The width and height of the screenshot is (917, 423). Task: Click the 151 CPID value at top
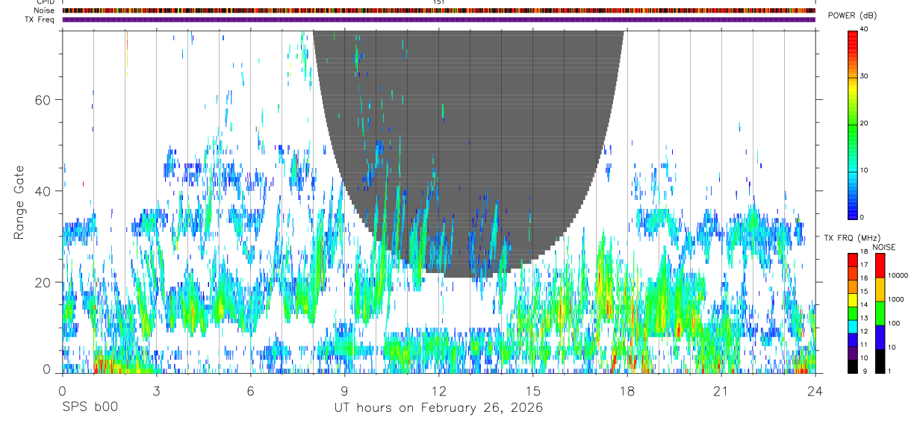click(438, 2)
